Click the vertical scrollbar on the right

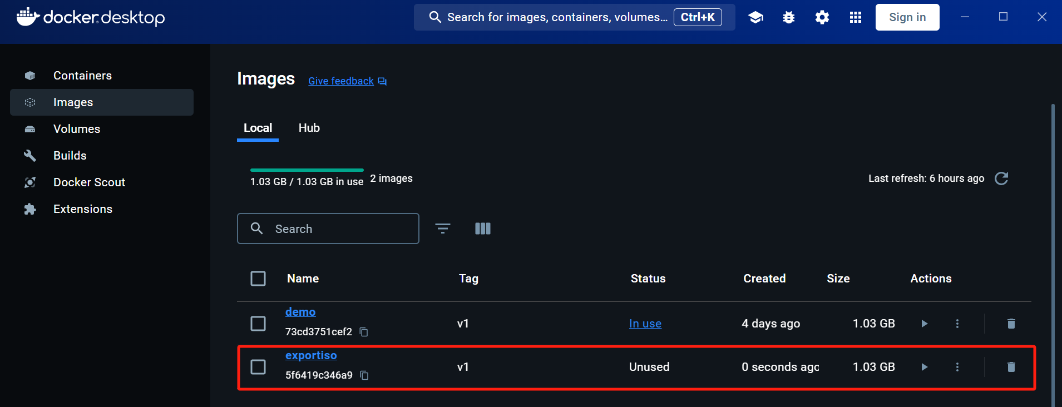pos(1053,255)
